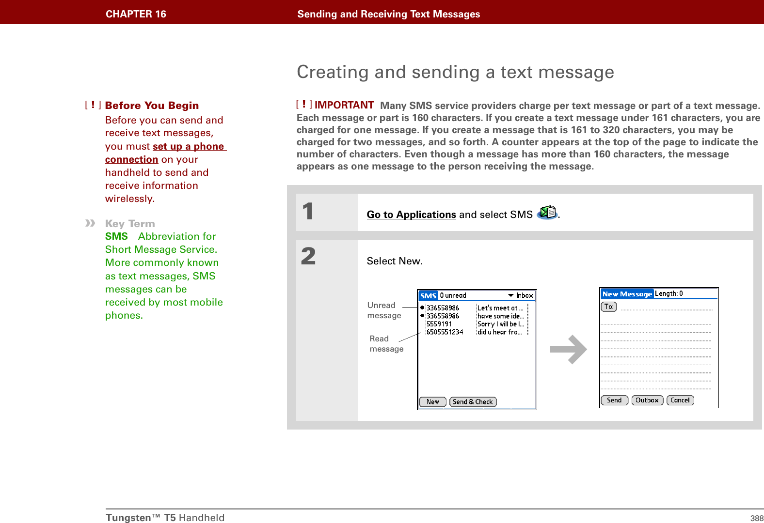Click the 'Unread message' callout label

tap(384, 310)
